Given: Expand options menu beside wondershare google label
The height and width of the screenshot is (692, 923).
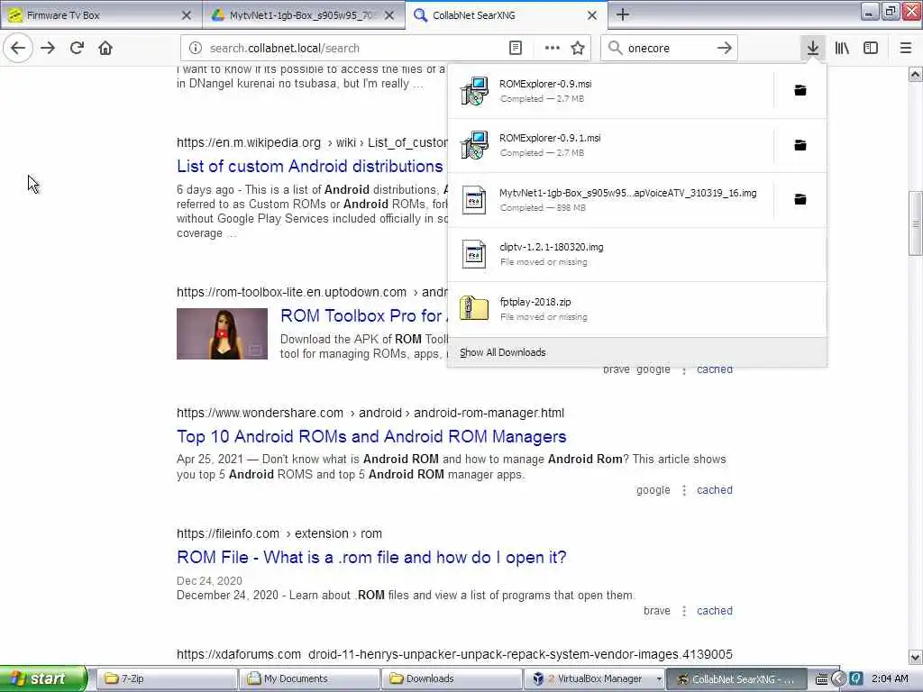Looking at the screenshot, I should [684, 490].
